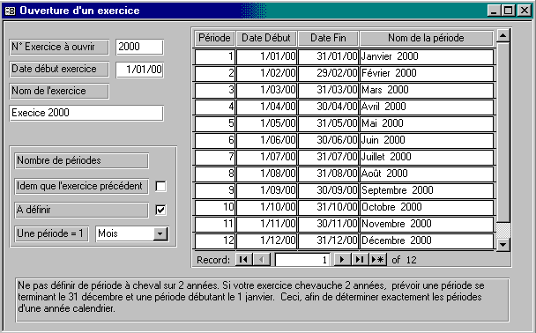Image resolution: width=536 pixels, height=333 pixels.
Task: Click the Date Début column header
Action: [266, 38]
